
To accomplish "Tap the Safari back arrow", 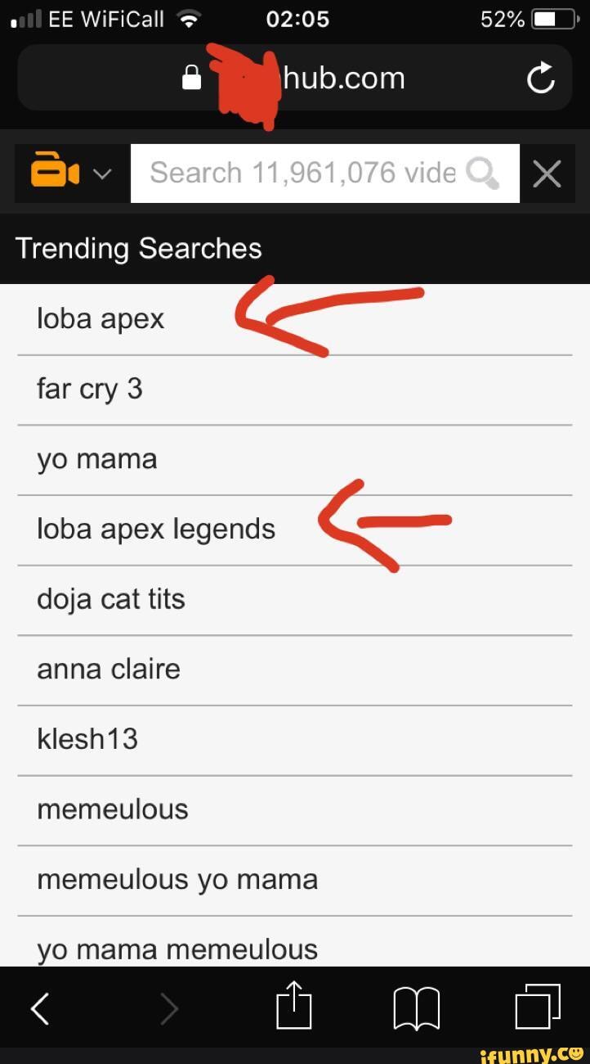I will (40, 1008).
